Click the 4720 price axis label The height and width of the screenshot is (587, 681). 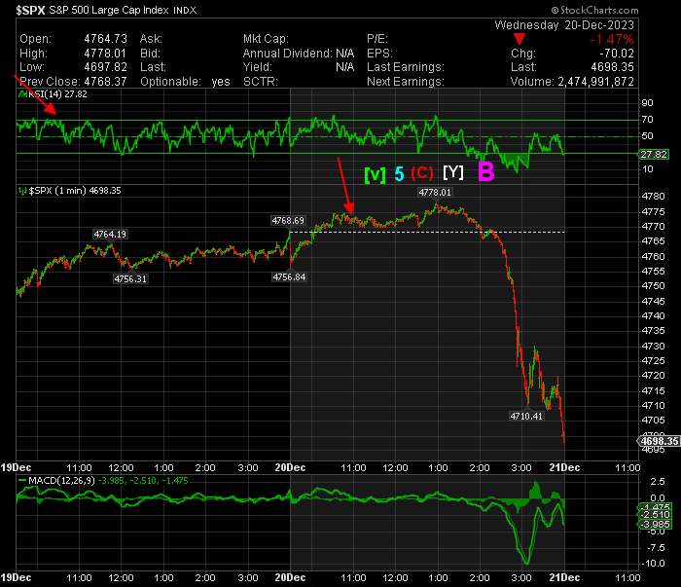point(653,376)
